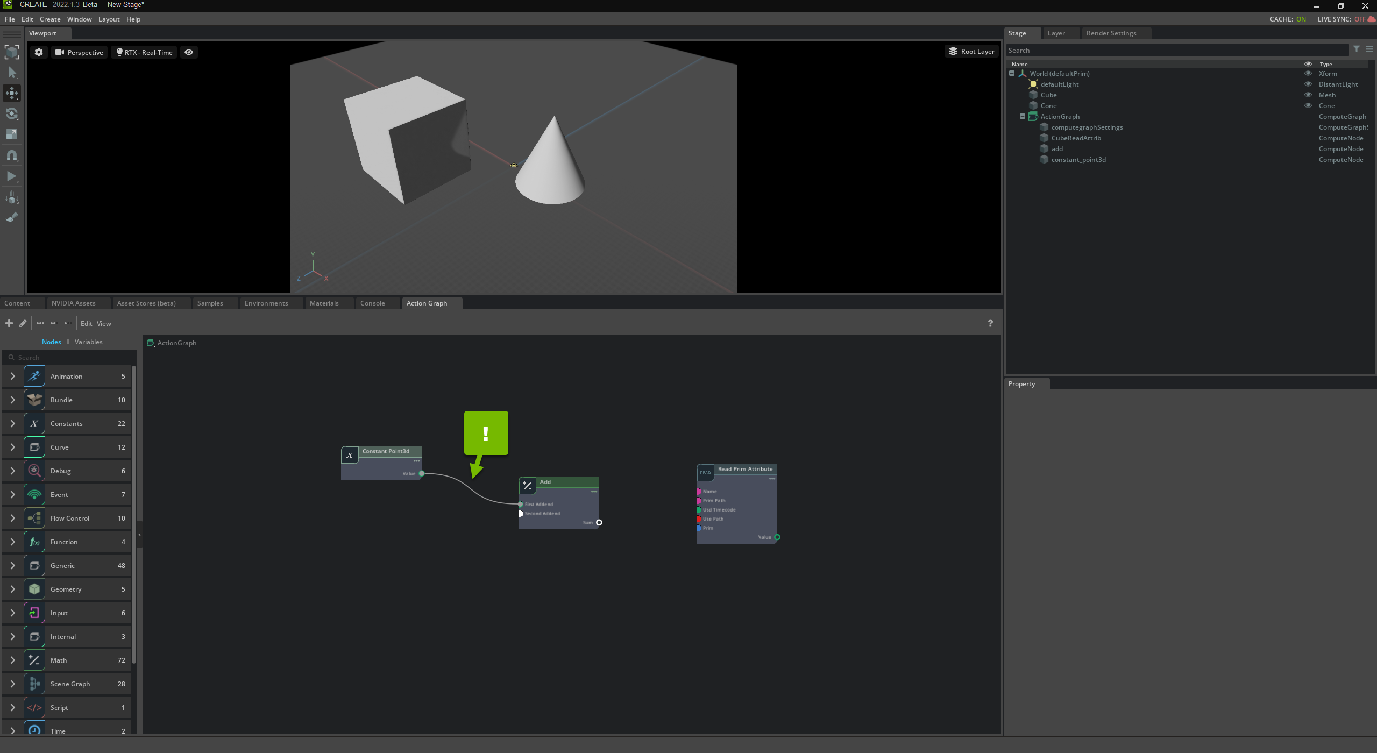Open the Create menu
Viewport: 1377px width, 753px height.
50,19
